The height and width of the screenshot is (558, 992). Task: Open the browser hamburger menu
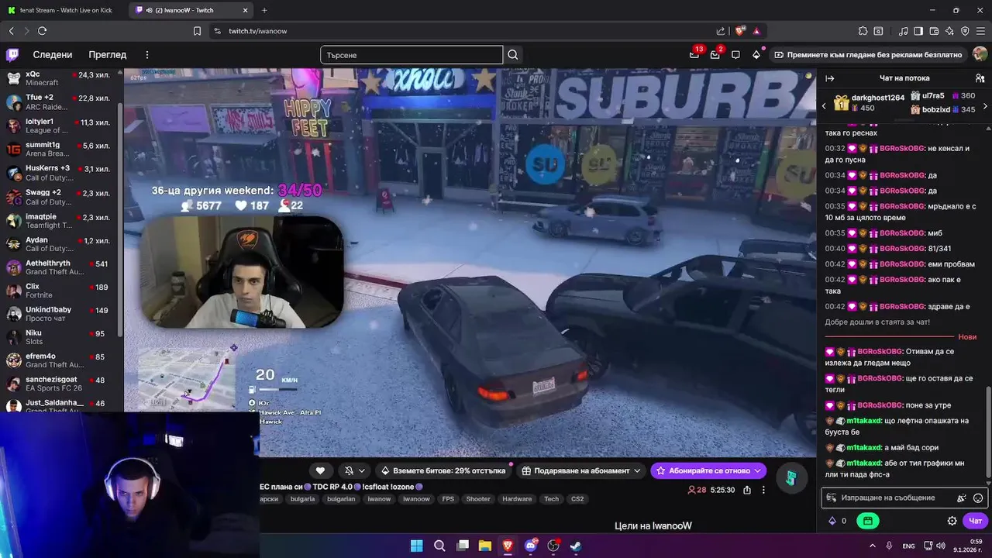point(980,31)
